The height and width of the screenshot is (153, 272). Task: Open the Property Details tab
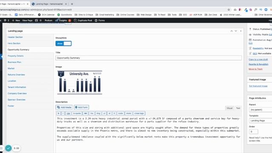15,56
